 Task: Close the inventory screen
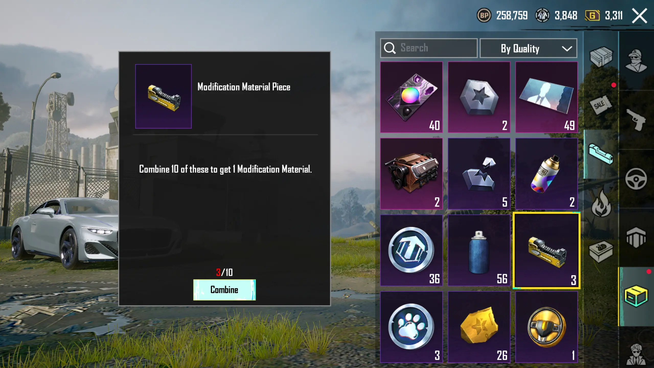[x=639, y=16]
